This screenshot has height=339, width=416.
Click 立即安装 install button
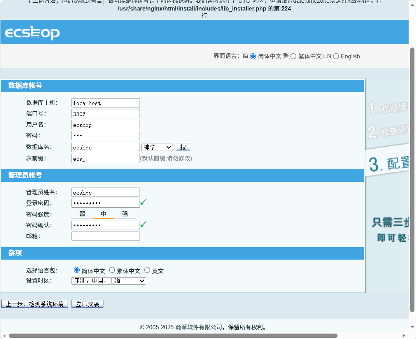tap(87, 304)
